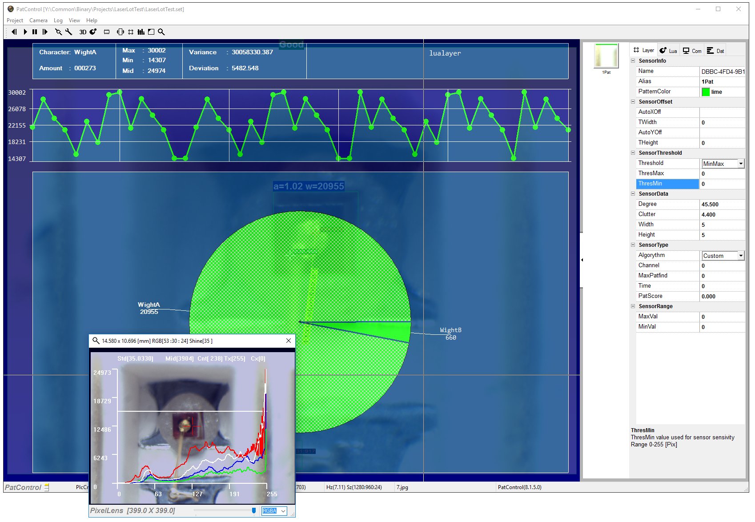Edit the Degree value 45.500
The width and height of the screenshot is (755, 522).
pyautogui.click(x=722, y=204)
